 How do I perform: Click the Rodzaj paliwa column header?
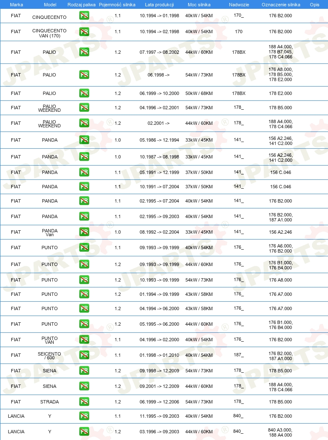[x=81, y=5]
